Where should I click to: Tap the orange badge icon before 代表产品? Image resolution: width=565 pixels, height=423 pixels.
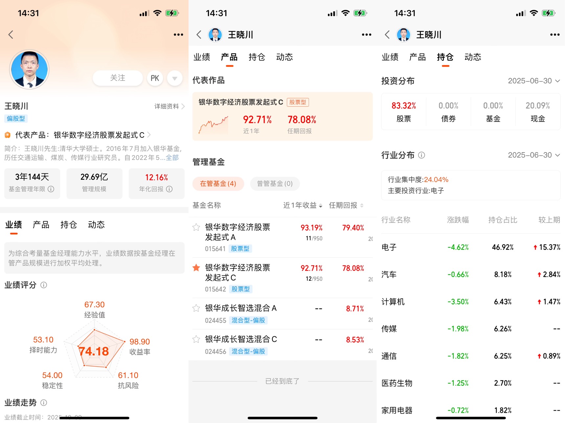[x=8, y=135]
